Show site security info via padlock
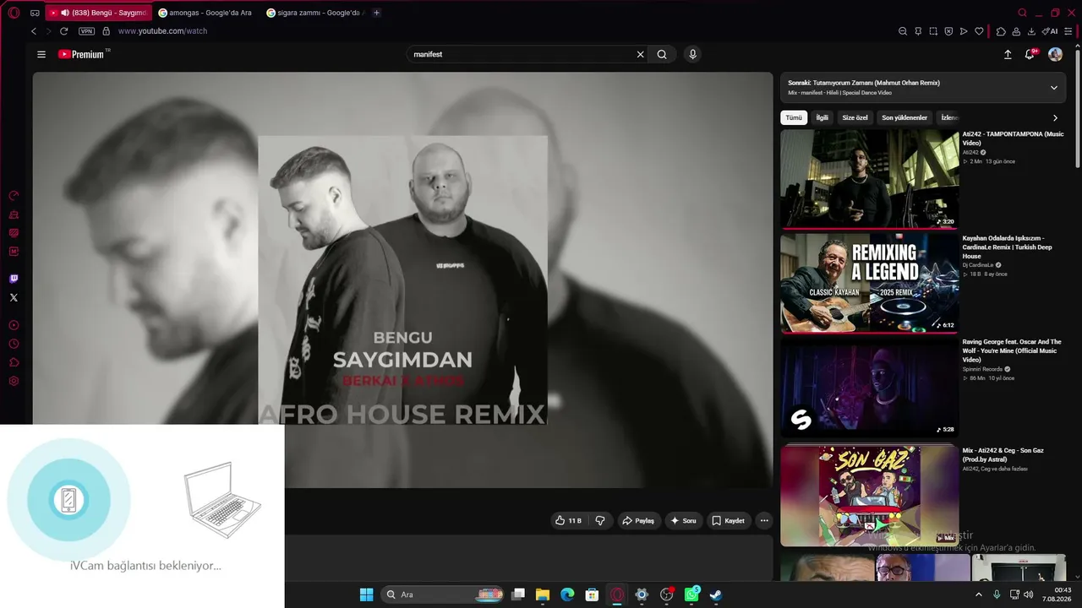The width and height of the screenshot is (1082, 608). [x=106, y=31]
